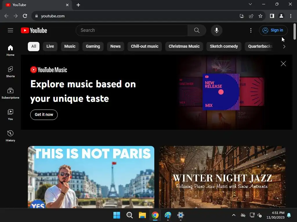
Task: Select the Christmas Music chip
Action: pyautogui.click(x=184, y=47)
